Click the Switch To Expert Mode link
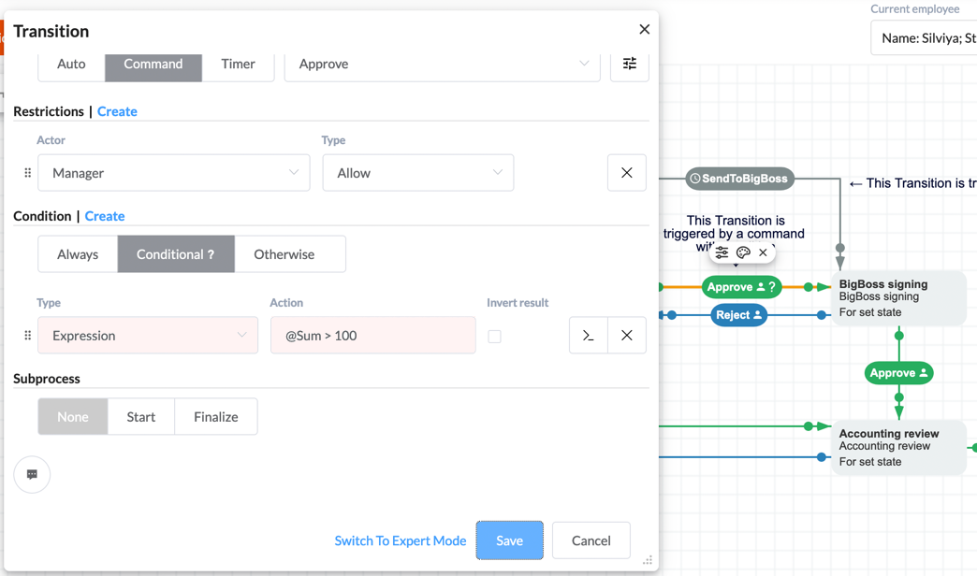The height and width of the screenshot is (576, 977). pos(400,540)
